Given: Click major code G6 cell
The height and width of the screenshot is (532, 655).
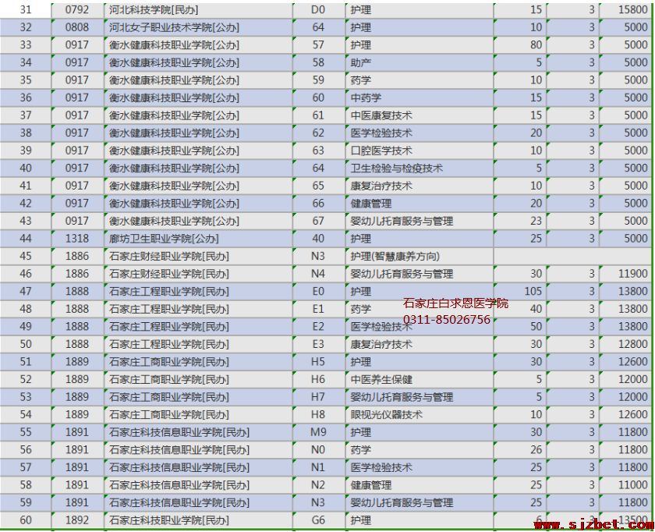Looking at the screenshot, I should [x=319, y=520].
